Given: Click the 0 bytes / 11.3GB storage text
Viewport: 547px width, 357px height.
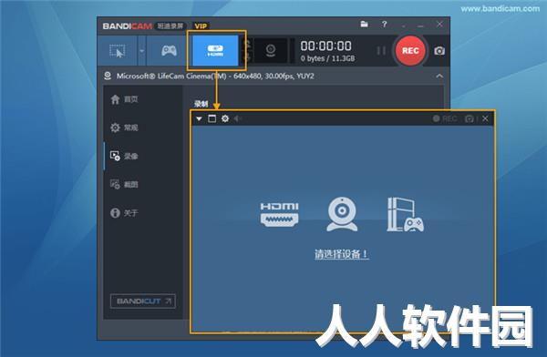Looking at the screenshot, I should 327,58.
